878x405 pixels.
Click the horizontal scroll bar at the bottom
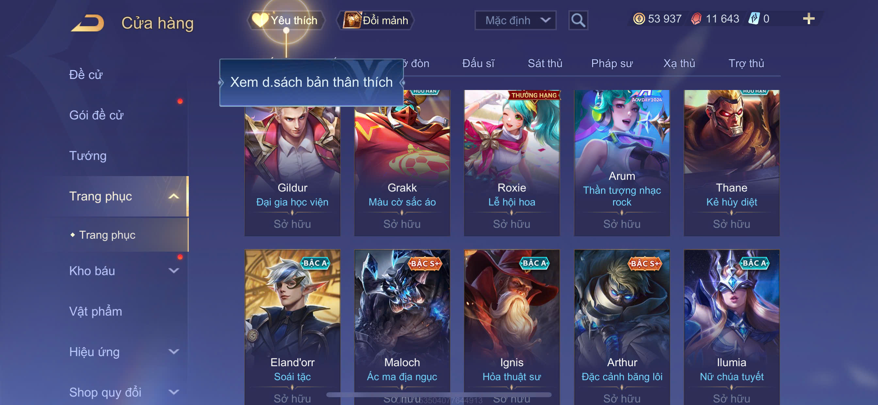tap(439, 395)
